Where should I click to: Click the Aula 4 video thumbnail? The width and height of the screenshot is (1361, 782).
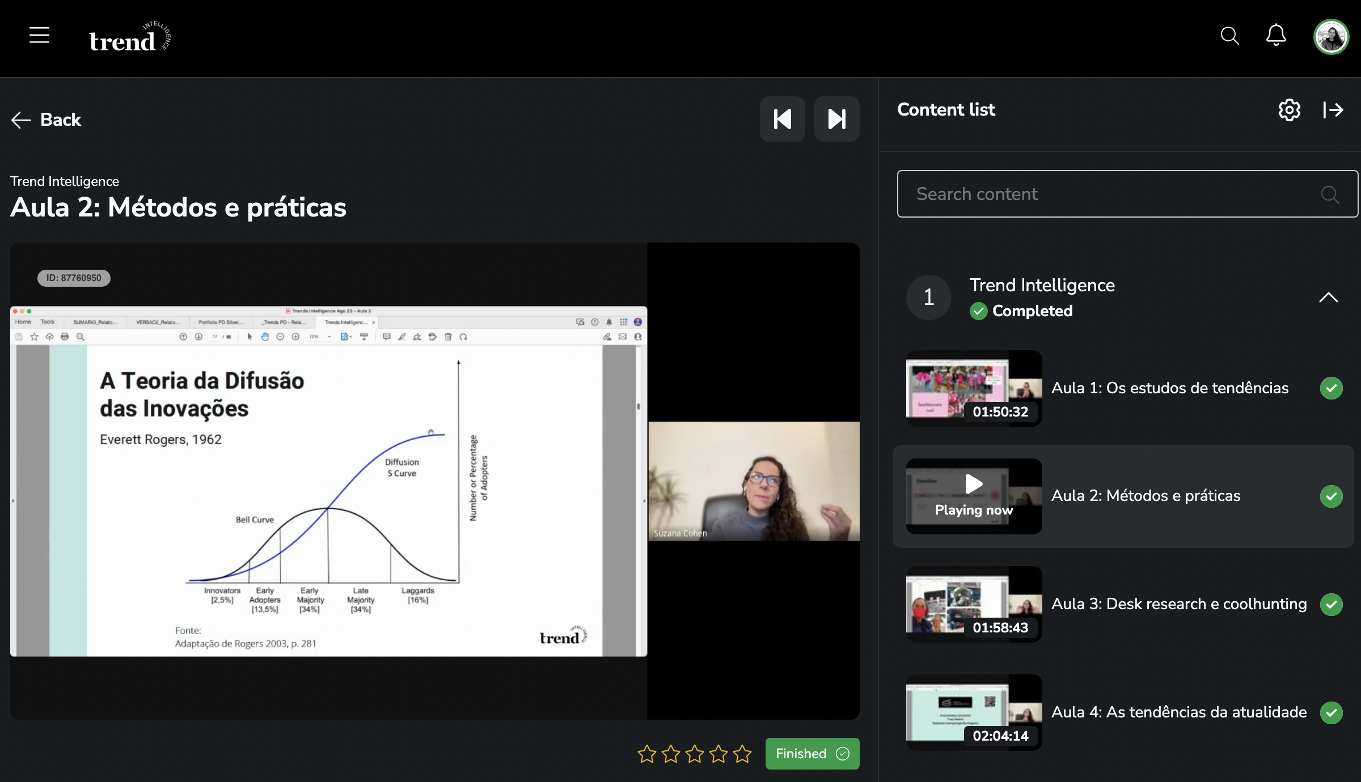pyautogui.click(x=974, y=712)
